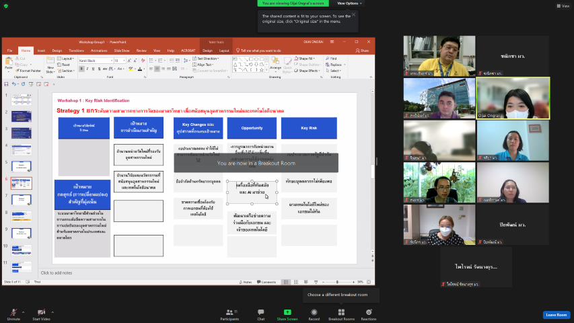Open the Reactions menu

coord(369,312)
